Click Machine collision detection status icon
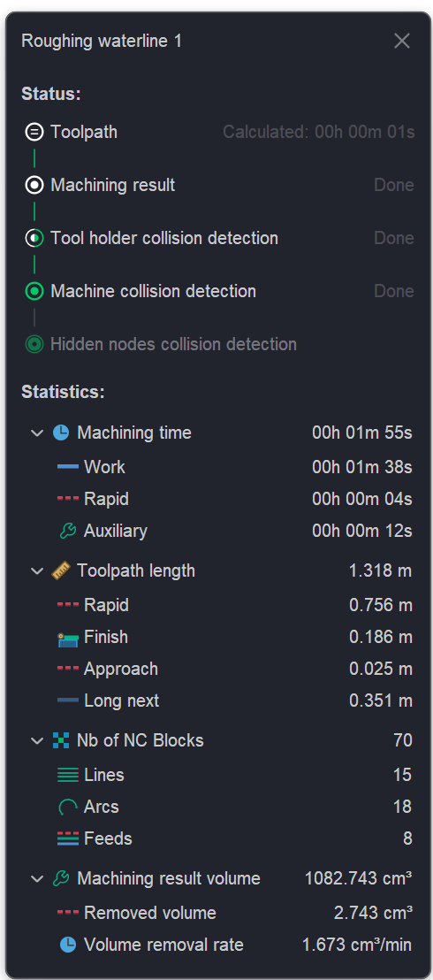 (x=34, y=291)
